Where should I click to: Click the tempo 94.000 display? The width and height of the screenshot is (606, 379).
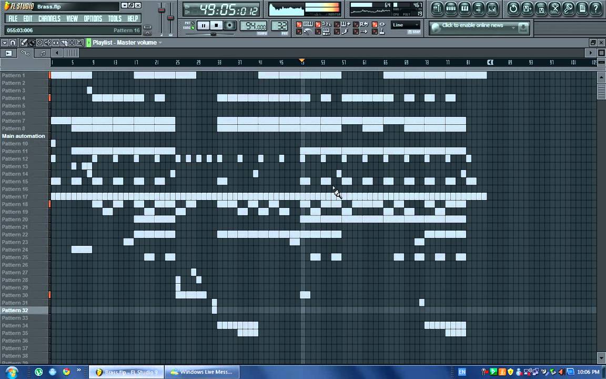tap(253, 26)
